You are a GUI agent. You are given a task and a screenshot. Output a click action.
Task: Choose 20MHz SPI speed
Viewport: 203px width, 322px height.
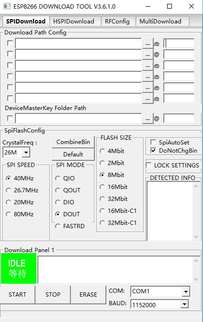(20, 202)
